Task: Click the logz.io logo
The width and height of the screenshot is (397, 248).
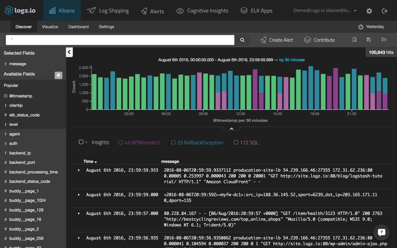Action: [20, 10]
